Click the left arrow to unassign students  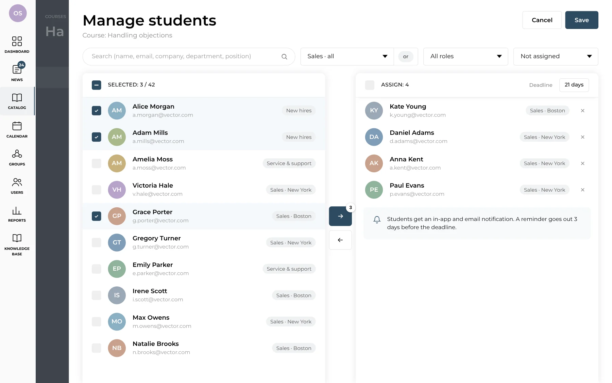pyautogui.click(x=340, y=240)
